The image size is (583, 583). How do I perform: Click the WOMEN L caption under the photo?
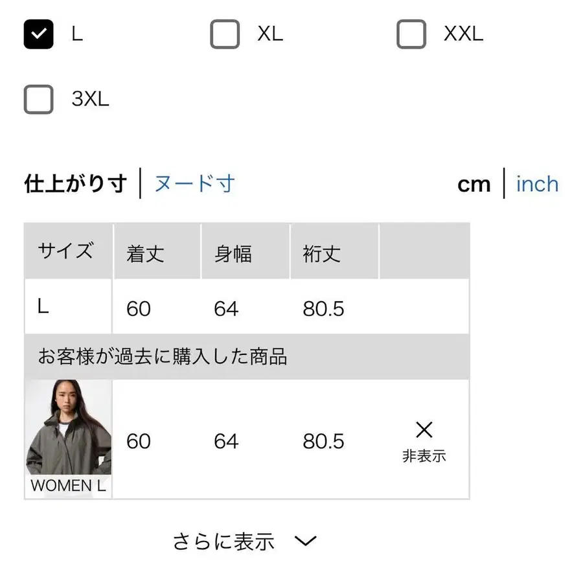[68, 486]
